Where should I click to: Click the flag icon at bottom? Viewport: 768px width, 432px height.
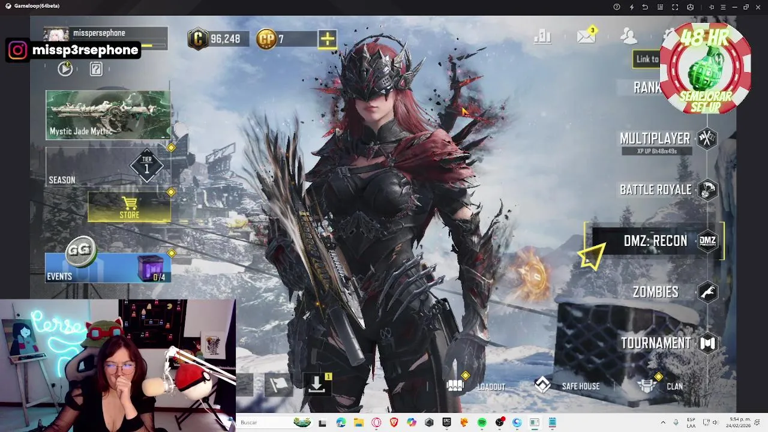[x=279, y=385]
